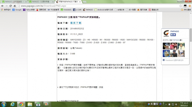Click the volume speaker tray icon
The height and width of the screenshot is (107, 192).
point(176,104)
